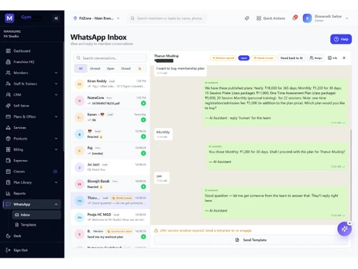
Task: Click Hand back to AI button
Action: tap(291, 58)
